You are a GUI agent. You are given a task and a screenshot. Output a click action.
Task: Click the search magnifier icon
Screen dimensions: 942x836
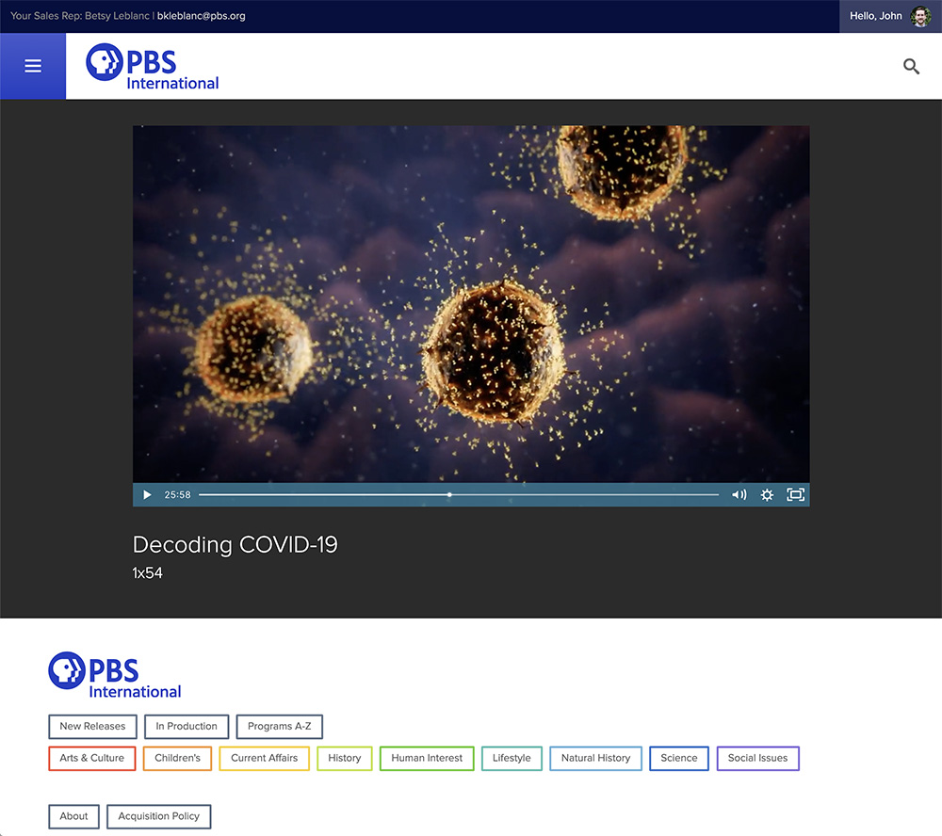click(x=911, y=66)
